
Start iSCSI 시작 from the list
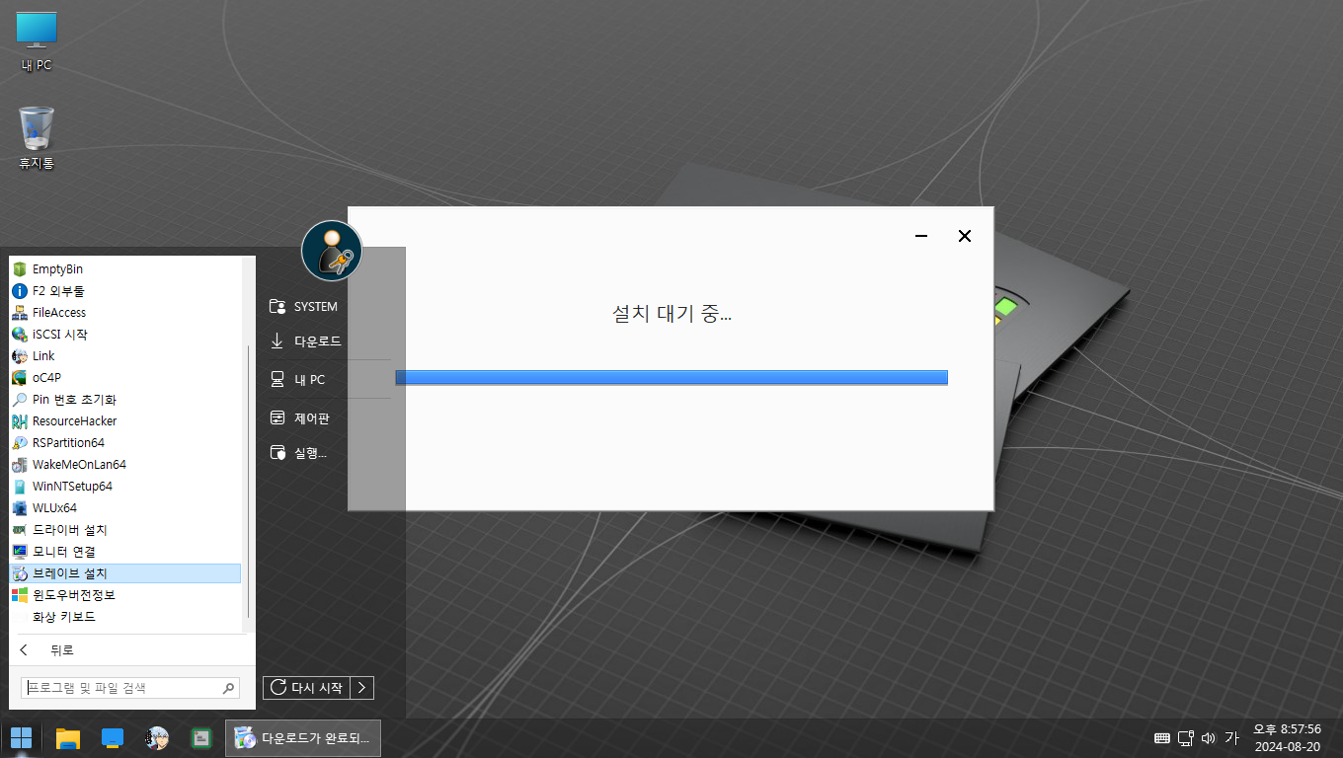pos(125,334)
